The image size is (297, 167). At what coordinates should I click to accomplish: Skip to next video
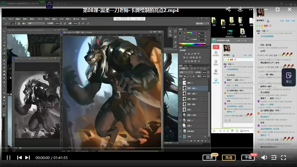pos(27,158)
